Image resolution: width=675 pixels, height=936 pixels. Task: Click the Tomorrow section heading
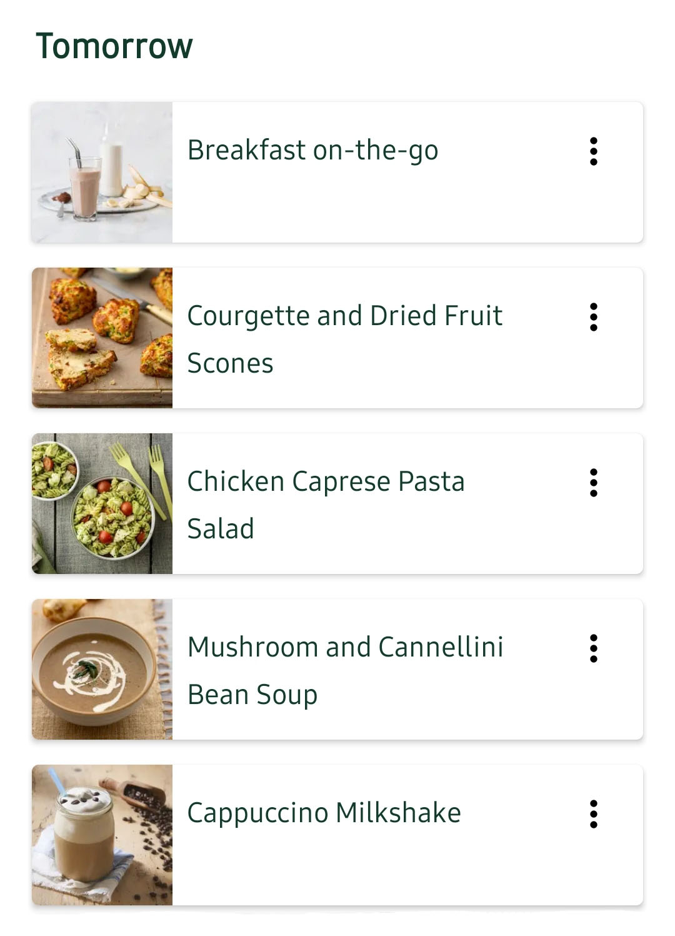pyautogui.click(x=114, y=46)
